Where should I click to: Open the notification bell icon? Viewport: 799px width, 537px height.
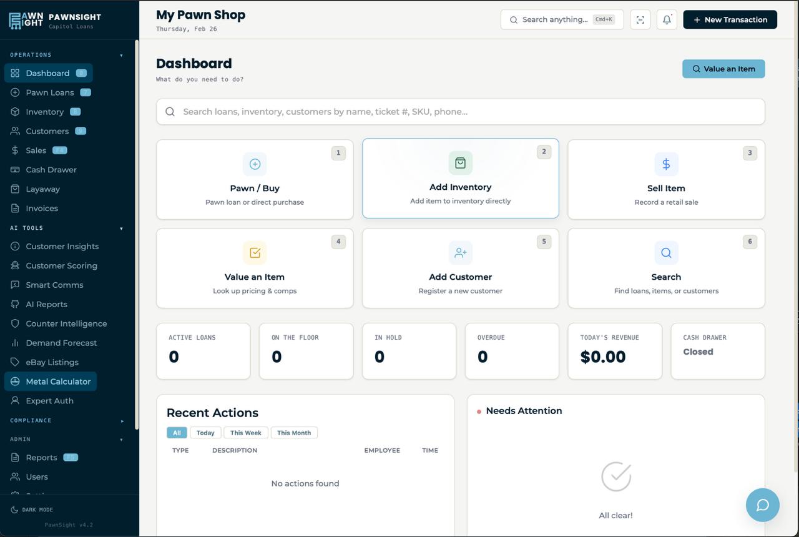click(x=666, y=19)
